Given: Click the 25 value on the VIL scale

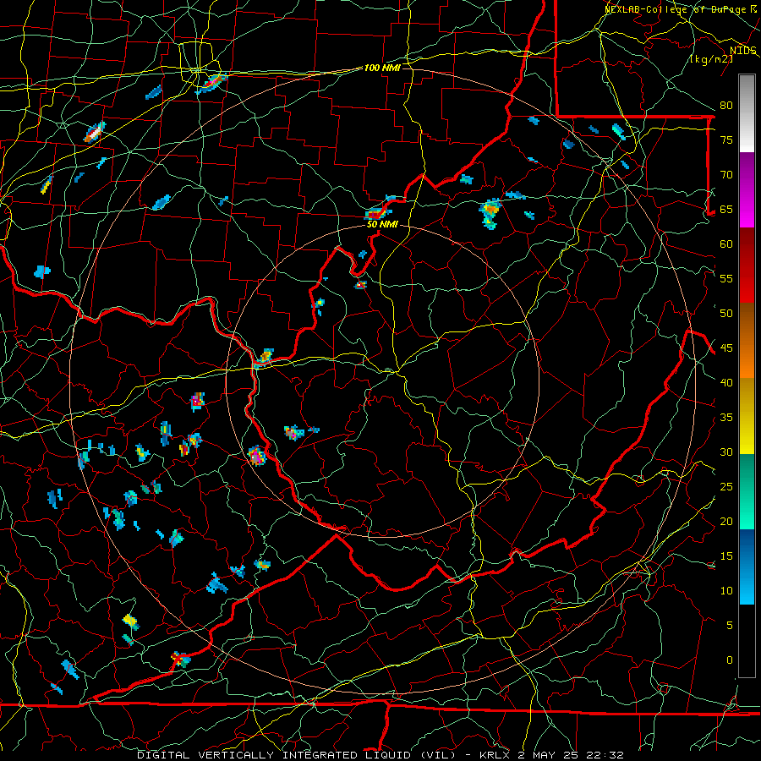Looking at the screenshot, I should click(x=726, y=487).
